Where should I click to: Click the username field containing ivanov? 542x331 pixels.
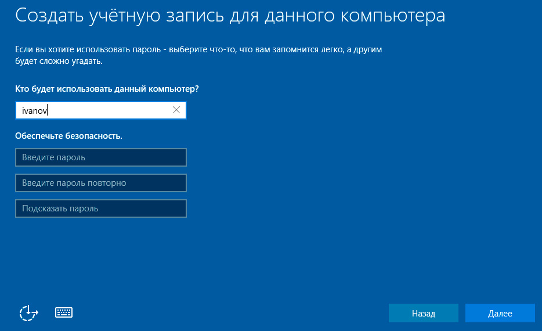pos(101,110)
